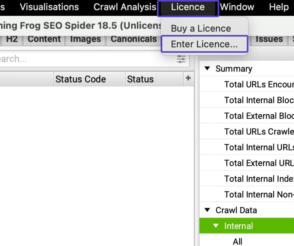Open the Enter Licence dialog
The image size is (294, 246).
204,44
